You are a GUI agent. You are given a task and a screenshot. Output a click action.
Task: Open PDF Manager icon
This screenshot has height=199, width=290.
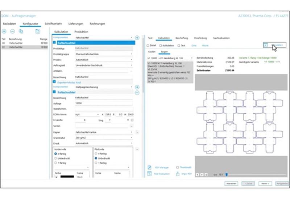(x=149, y=168)
